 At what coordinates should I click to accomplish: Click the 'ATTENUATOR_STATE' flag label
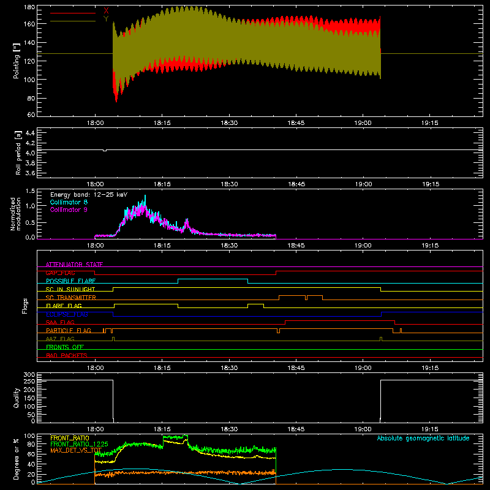tap(74, 265)
